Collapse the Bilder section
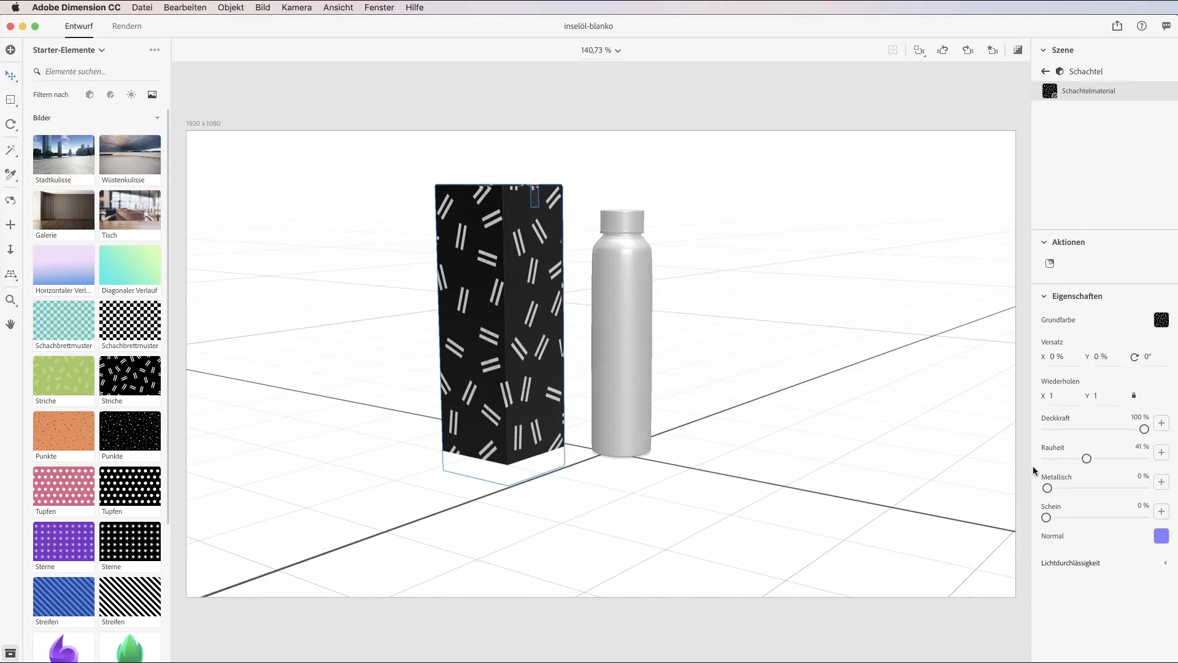This screenshot has height=663, width=1178. click(157, 118)
